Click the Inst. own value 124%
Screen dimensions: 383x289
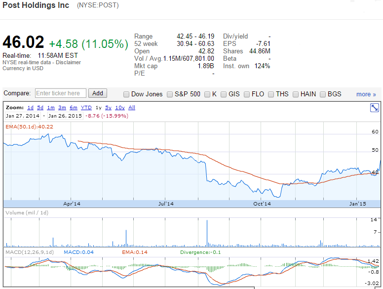tap(262, 66)
